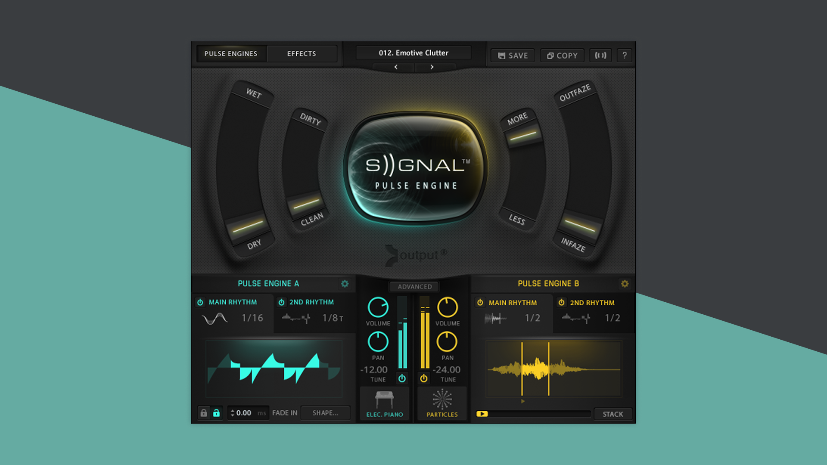Toggle Engine A Main Rhythm power
Viewport: 827px width, 465px height.
200,302
